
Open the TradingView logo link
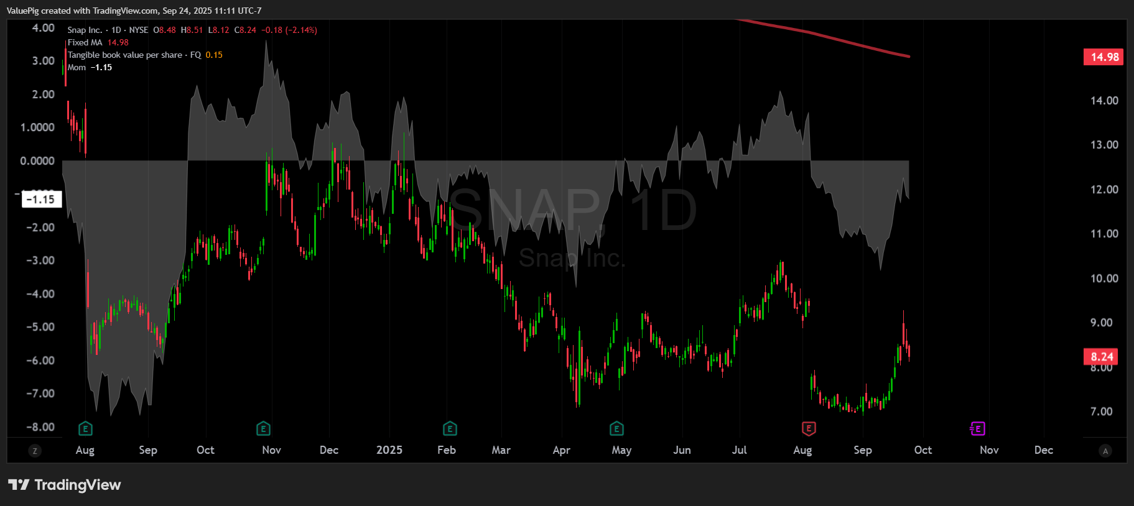coord(64,485)
